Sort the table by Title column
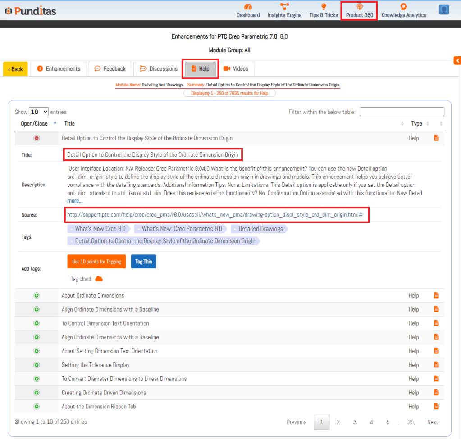Screen dimensions: 461x439 coord(69,123)
